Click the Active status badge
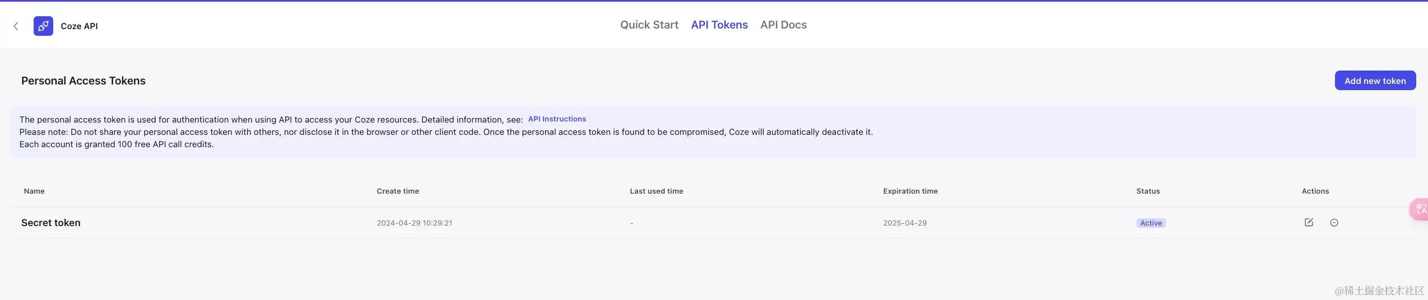Viewport: 1428px width, 300px height. [x=1150, y=223]
